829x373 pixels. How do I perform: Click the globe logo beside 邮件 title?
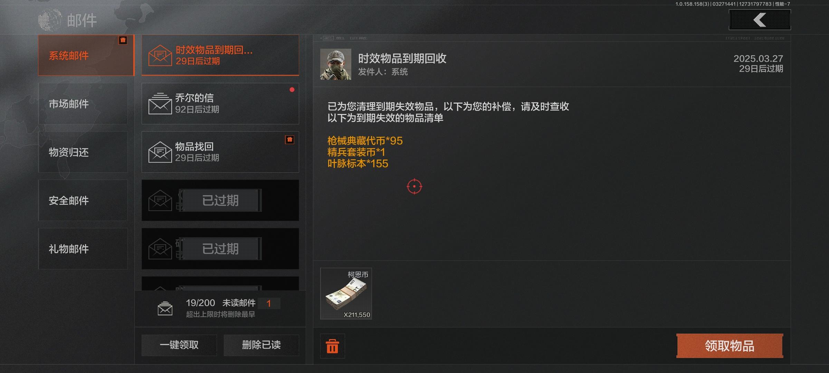[x=50, y=20]
